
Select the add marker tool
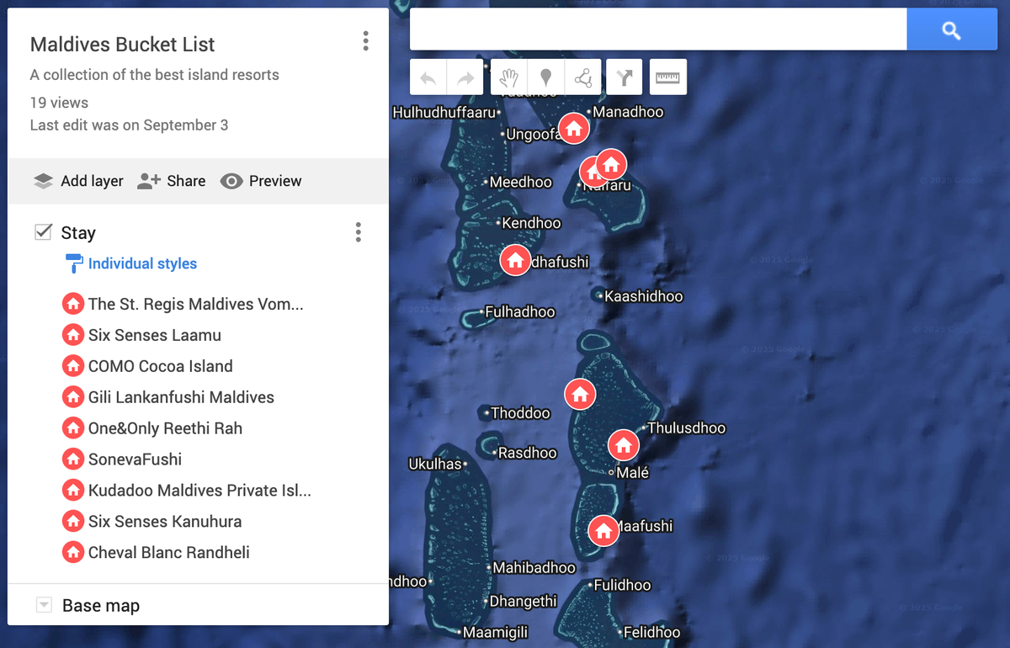pyautogui.click(x=545, y=77)
